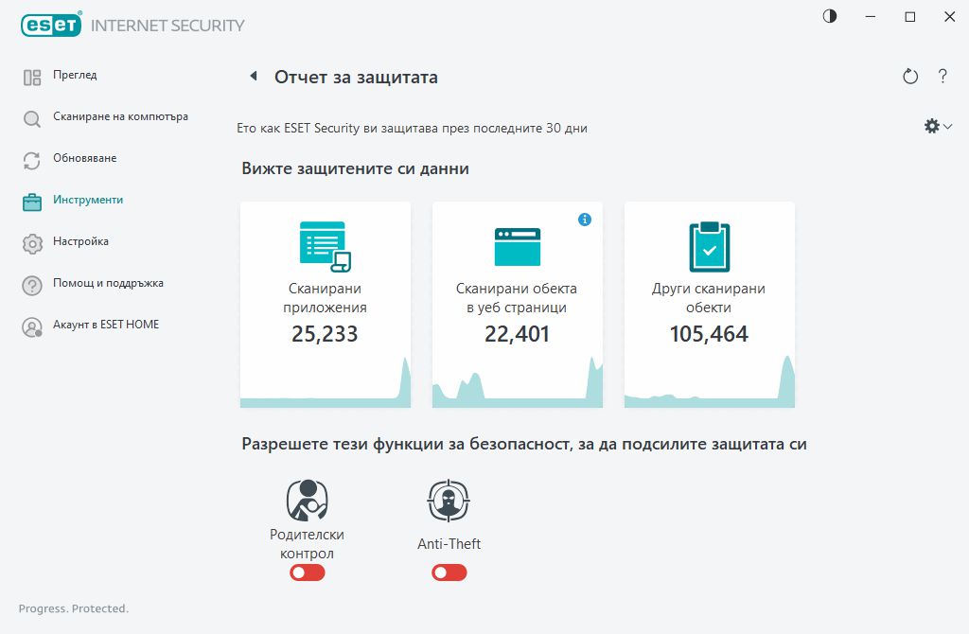
Task: Open Помощ и поддръжка
Action: pos(108,284)
